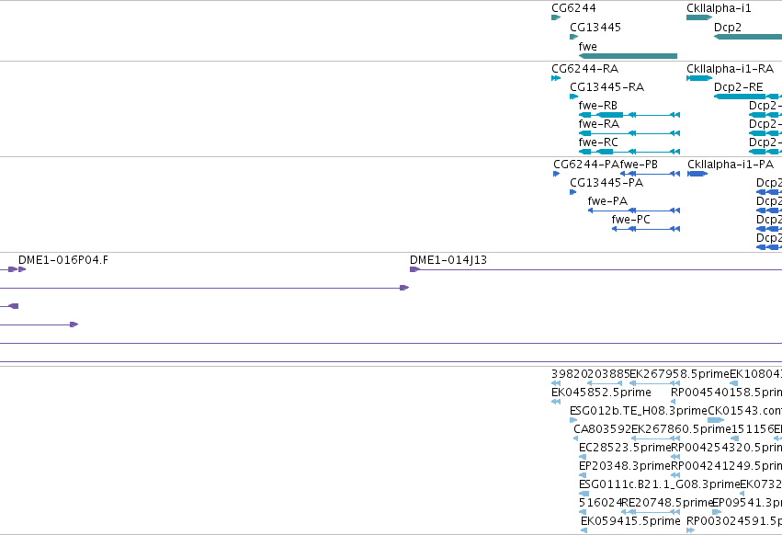
Task: Click the fwe-RA transcript line glyph
Action: point(629,133)
